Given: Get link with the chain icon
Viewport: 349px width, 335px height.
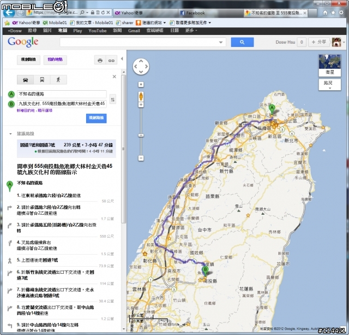Looking at the screenshot, I should (111, 60).
